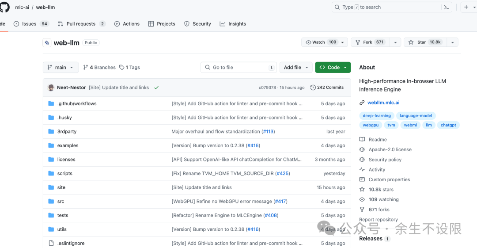Click the Go to file search box
Screen dimensions: 477x248
[x=238, y=67]
